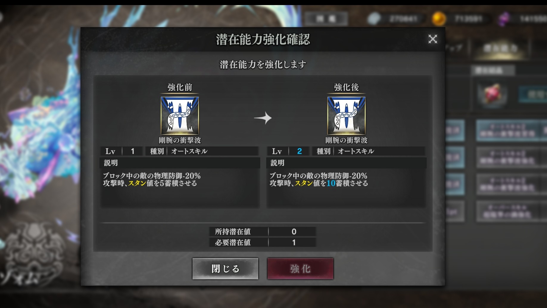
Task: Click the gold coin currency icon
Action: (x=439, y=19)
